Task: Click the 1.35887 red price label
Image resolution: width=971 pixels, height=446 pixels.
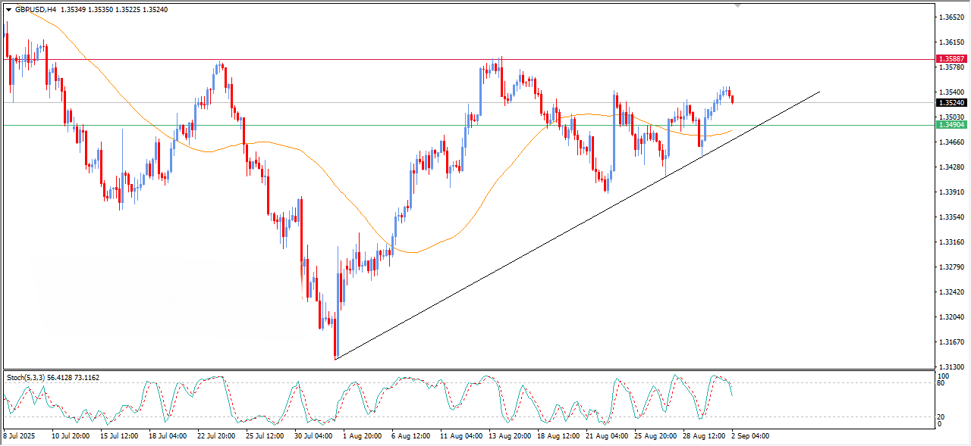Action: click(951, 58)
